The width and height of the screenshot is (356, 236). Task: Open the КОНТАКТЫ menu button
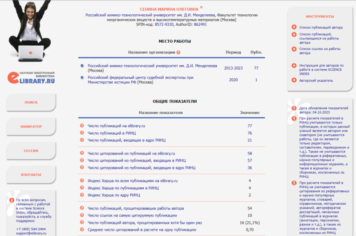point(31,175)
